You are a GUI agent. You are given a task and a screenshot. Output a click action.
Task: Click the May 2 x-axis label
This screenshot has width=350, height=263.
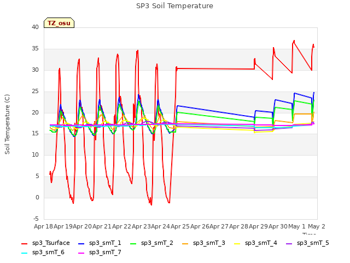pyautogui.click(x=317, y=226)
